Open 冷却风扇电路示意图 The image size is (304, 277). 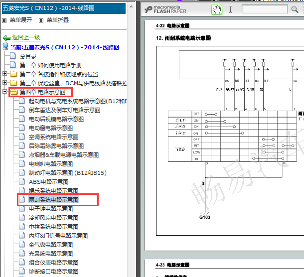click(x=53, y=218)
